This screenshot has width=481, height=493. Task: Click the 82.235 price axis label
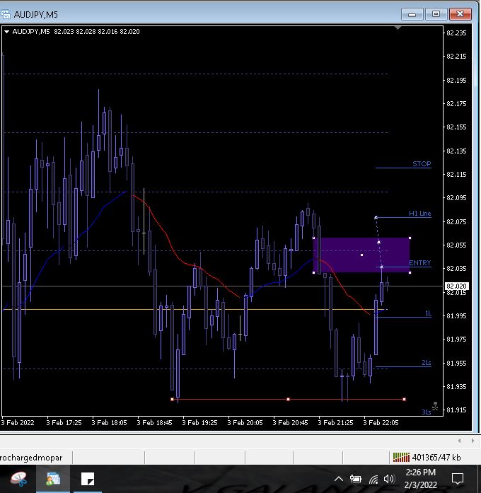click(x=456, y=33)
